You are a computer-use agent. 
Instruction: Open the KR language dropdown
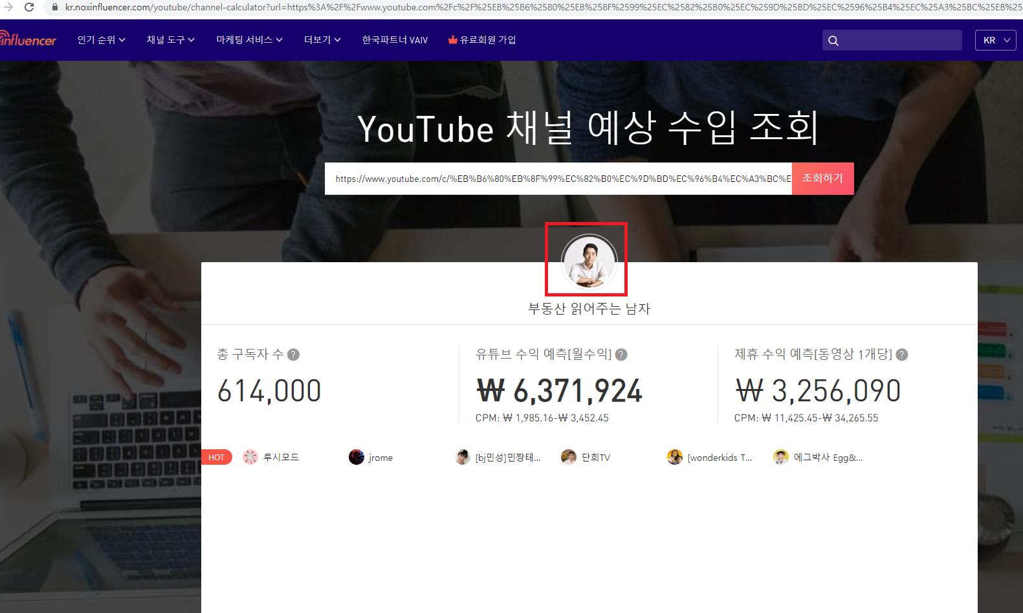[996, 40]
